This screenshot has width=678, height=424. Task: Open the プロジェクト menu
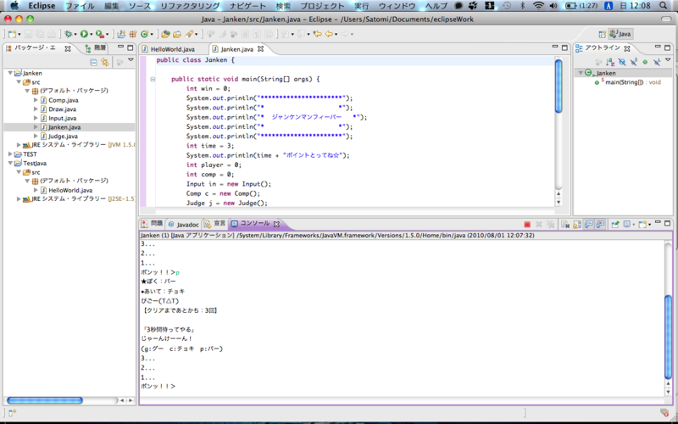(322, 6)
